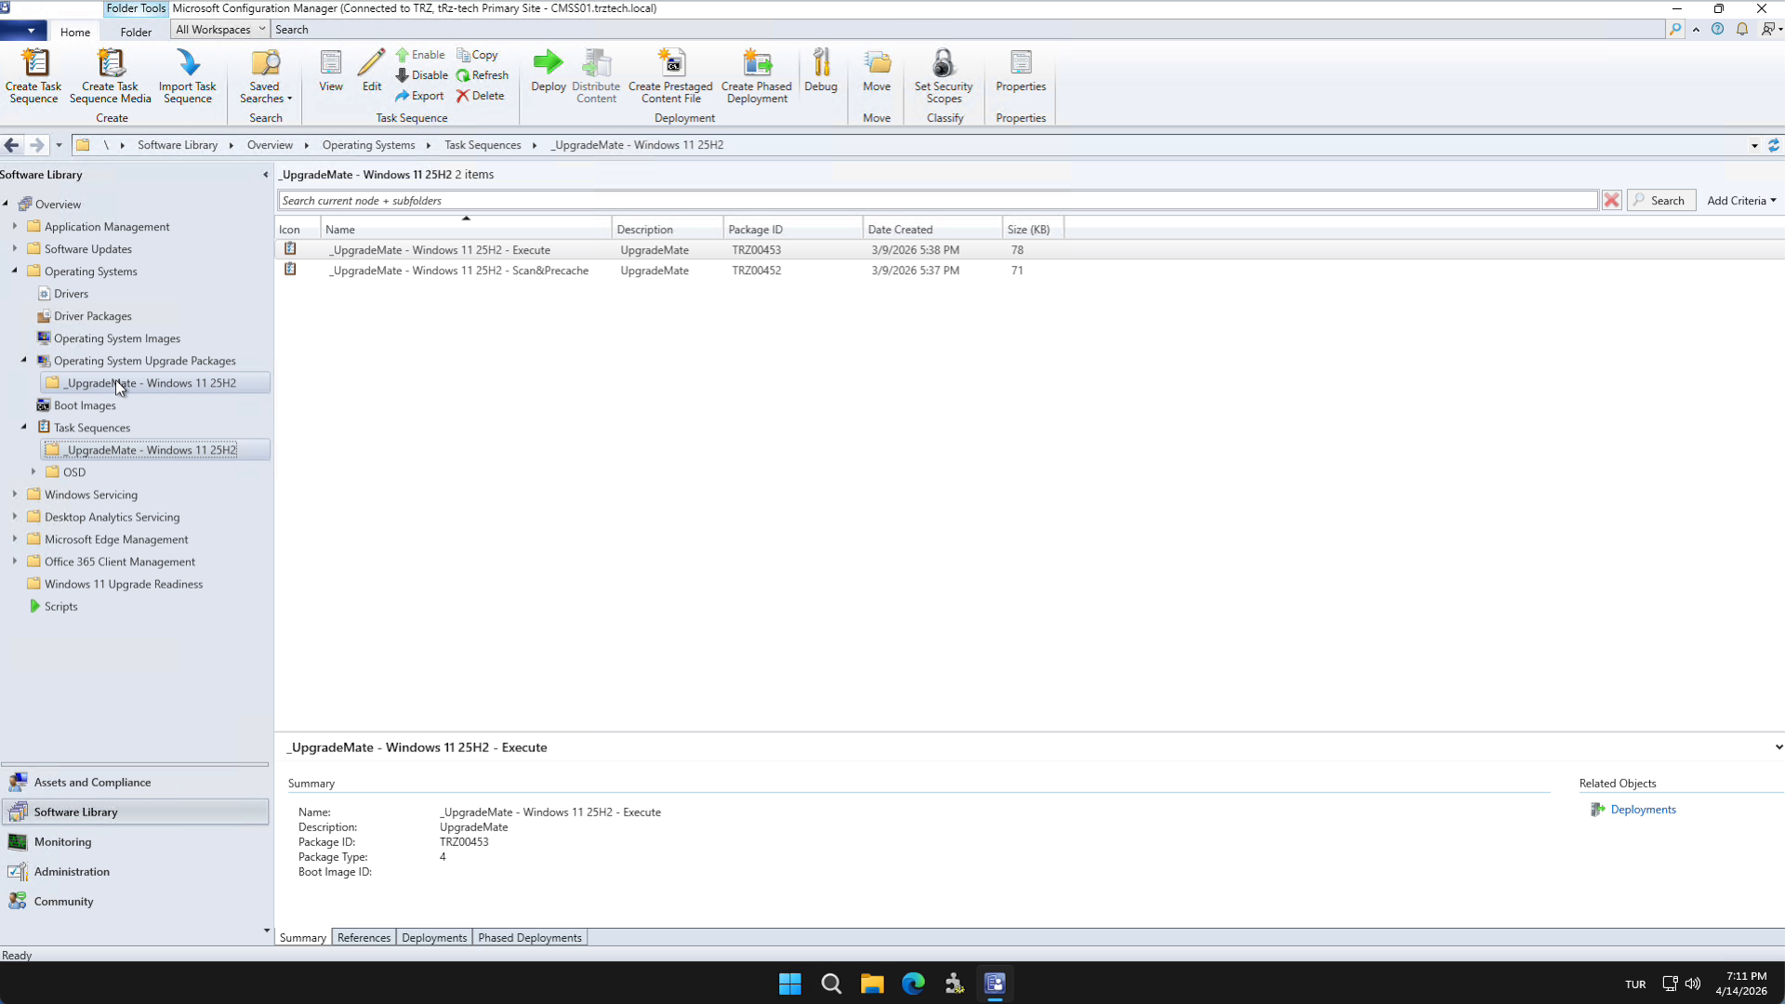Click Distribute Content icon
1785x1004 pixels.
click(596, 76)
